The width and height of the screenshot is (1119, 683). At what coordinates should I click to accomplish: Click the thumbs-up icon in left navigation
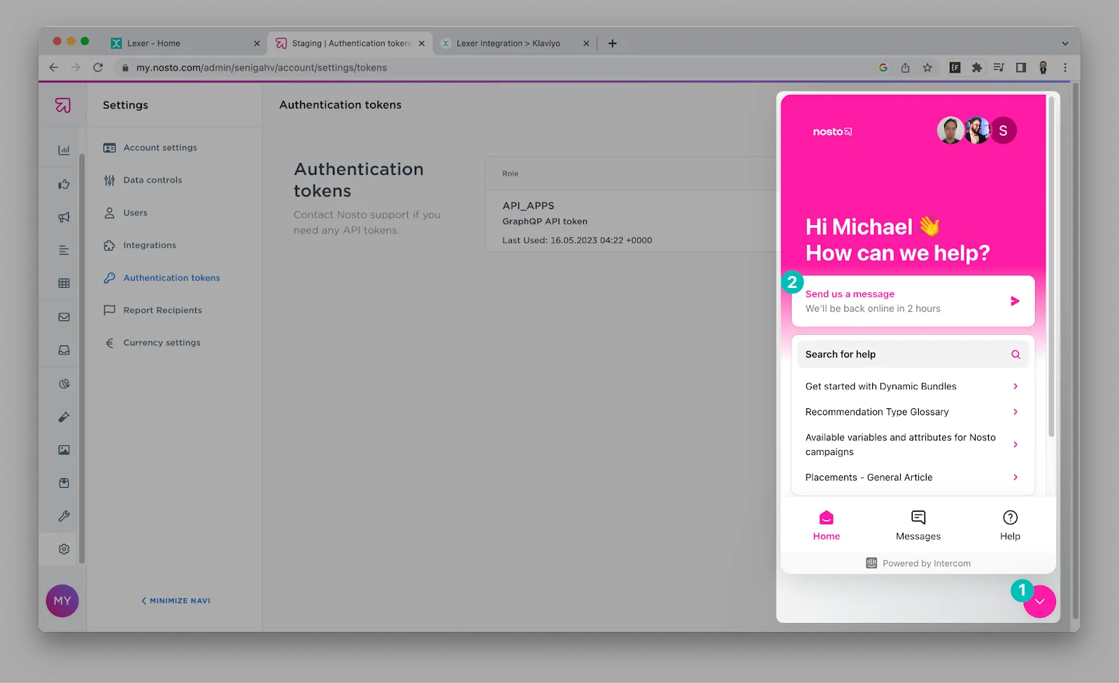pos(64,184)
